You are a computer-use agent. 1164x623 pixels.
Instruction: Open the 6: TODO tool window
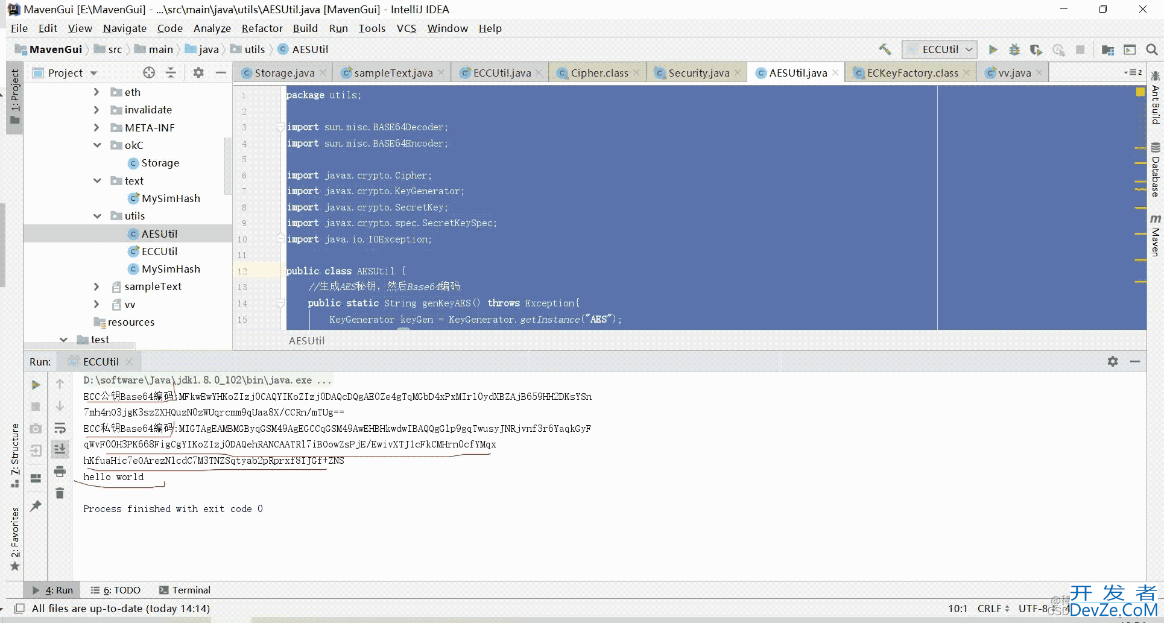point(116,590)
